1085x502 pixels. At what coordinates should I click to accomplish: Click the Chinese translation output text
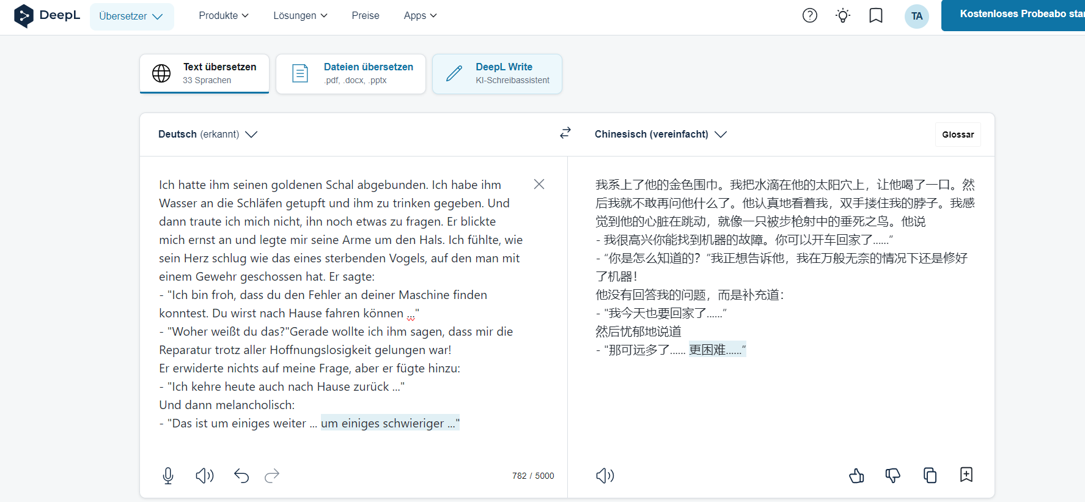pos(785,267)
